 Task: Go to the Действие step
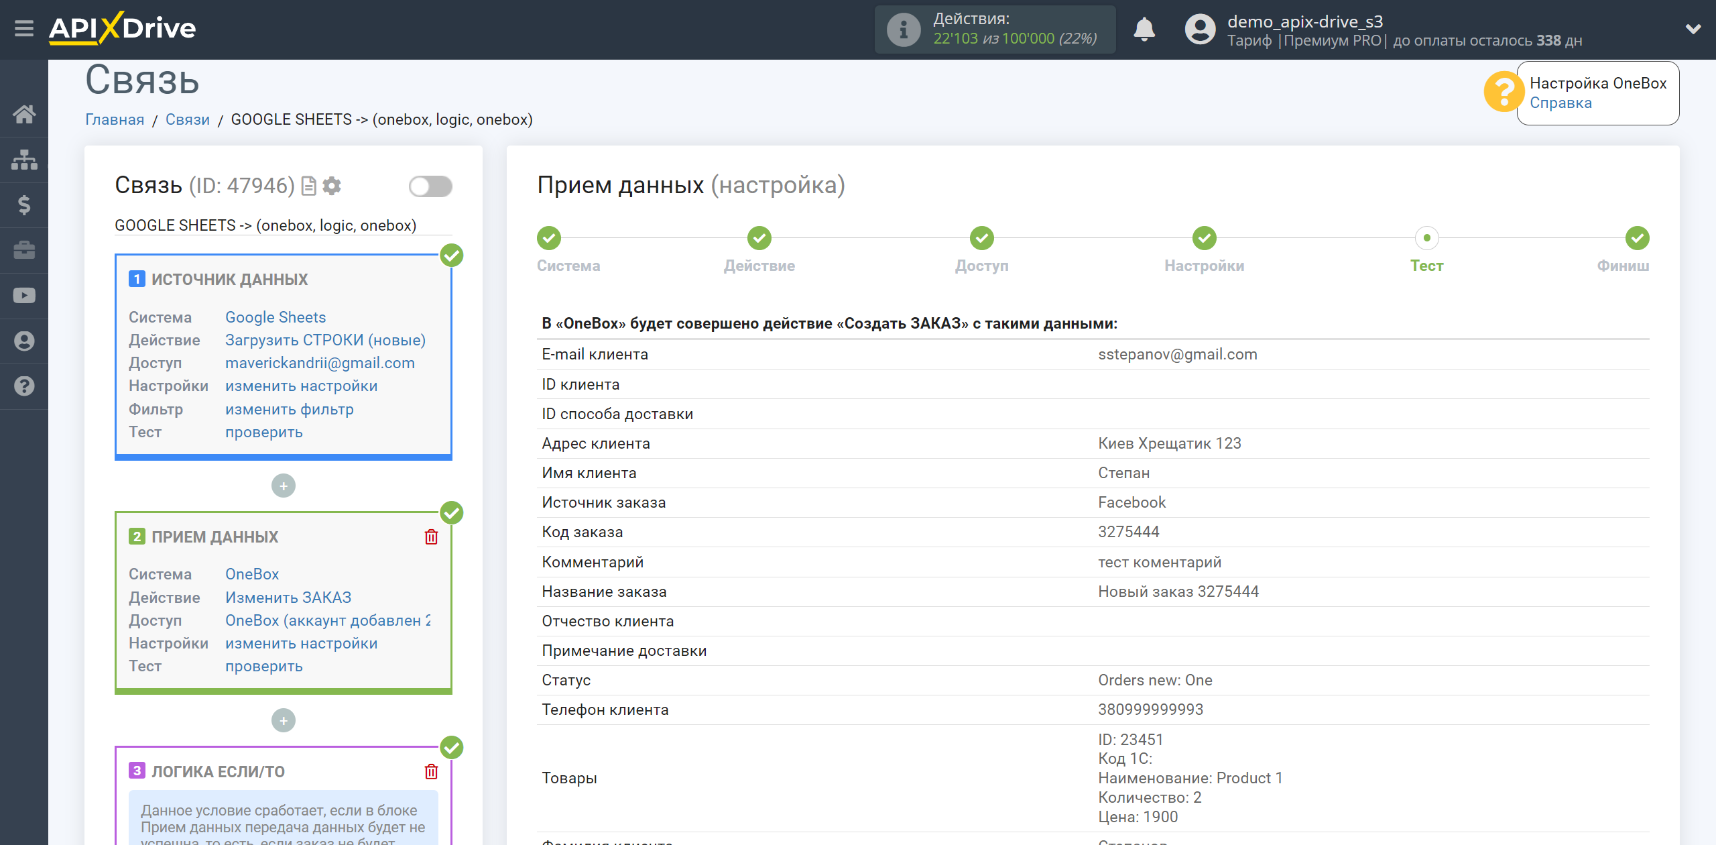[x=759, y=238]
